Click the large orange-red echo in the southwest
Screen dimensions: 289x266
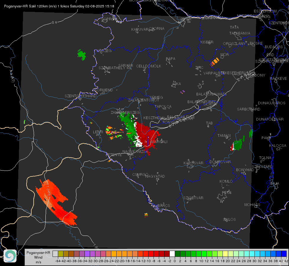pos(56,202)
